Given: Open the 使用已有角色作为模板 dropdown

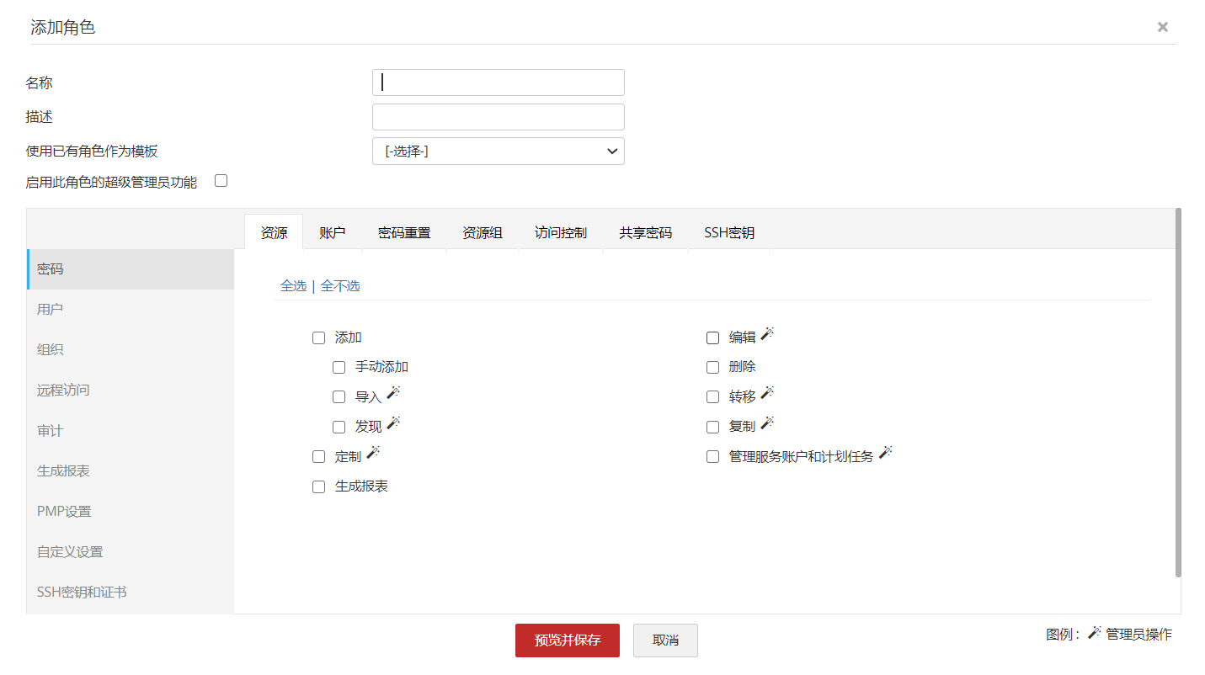Looking at the screenshot, I should point(499,151).
